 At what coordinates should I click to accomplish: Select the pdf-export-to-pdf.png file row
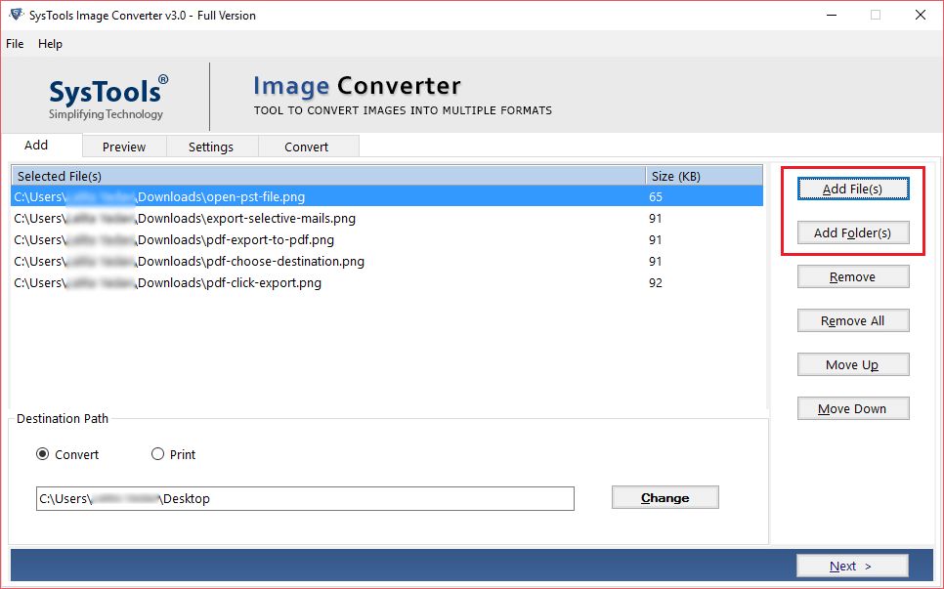point(195,239)
